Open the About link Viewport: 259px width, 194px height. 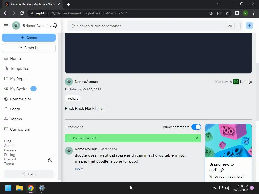(9, 146)
